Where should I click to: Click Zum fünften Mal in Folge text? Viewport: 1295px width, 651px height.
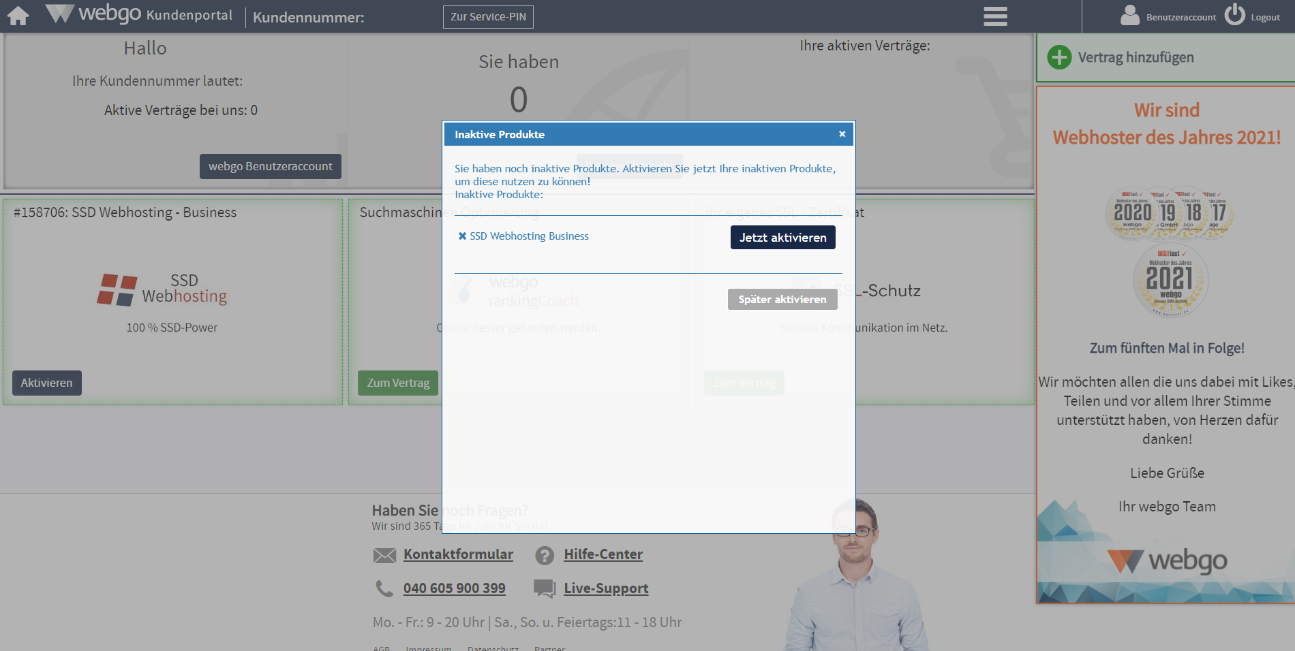pos(1167,348)
